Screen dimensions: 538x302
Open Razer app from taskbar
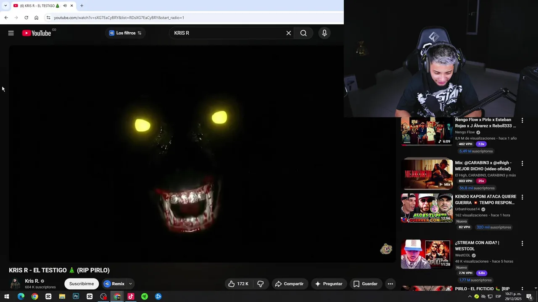(x=145, y=297)
